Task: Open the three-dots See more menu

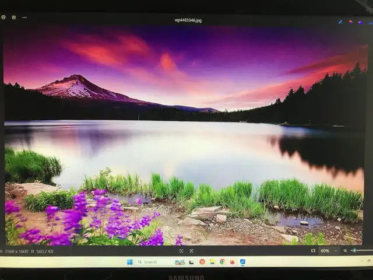Action: 24,17
